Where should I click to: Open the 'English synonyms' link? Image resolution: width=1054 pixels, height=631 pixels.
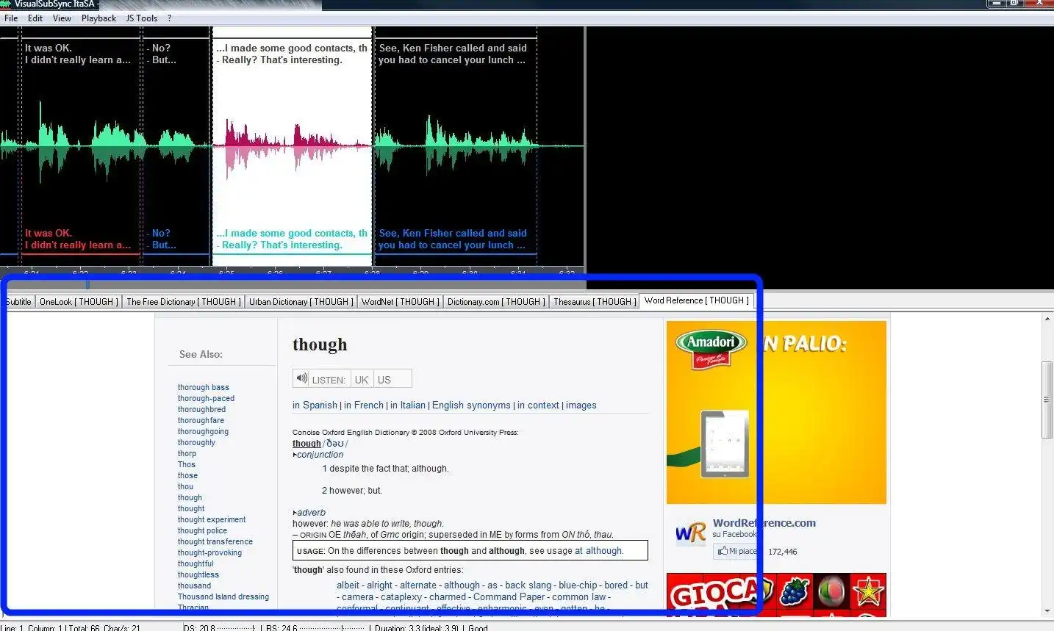click(471, 405)
